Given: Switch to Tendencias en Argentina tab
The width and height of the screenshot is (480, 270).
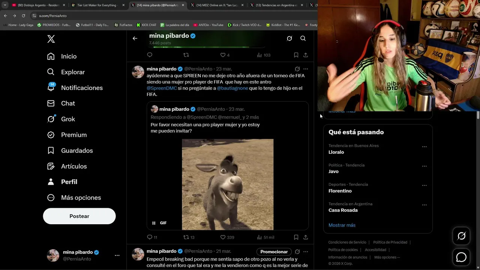Looking at the screenshot, I should (277, 5).
